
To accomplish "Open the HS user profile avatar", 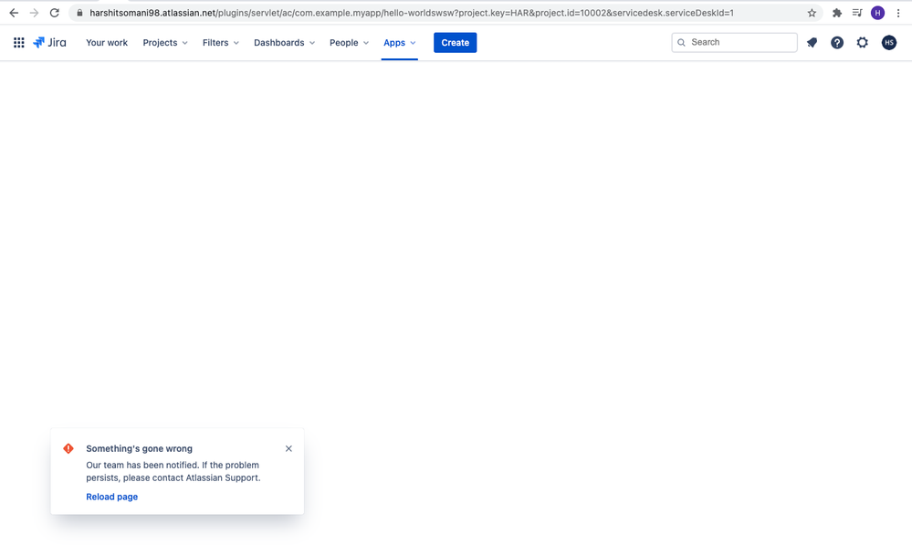I will [889, 43].
